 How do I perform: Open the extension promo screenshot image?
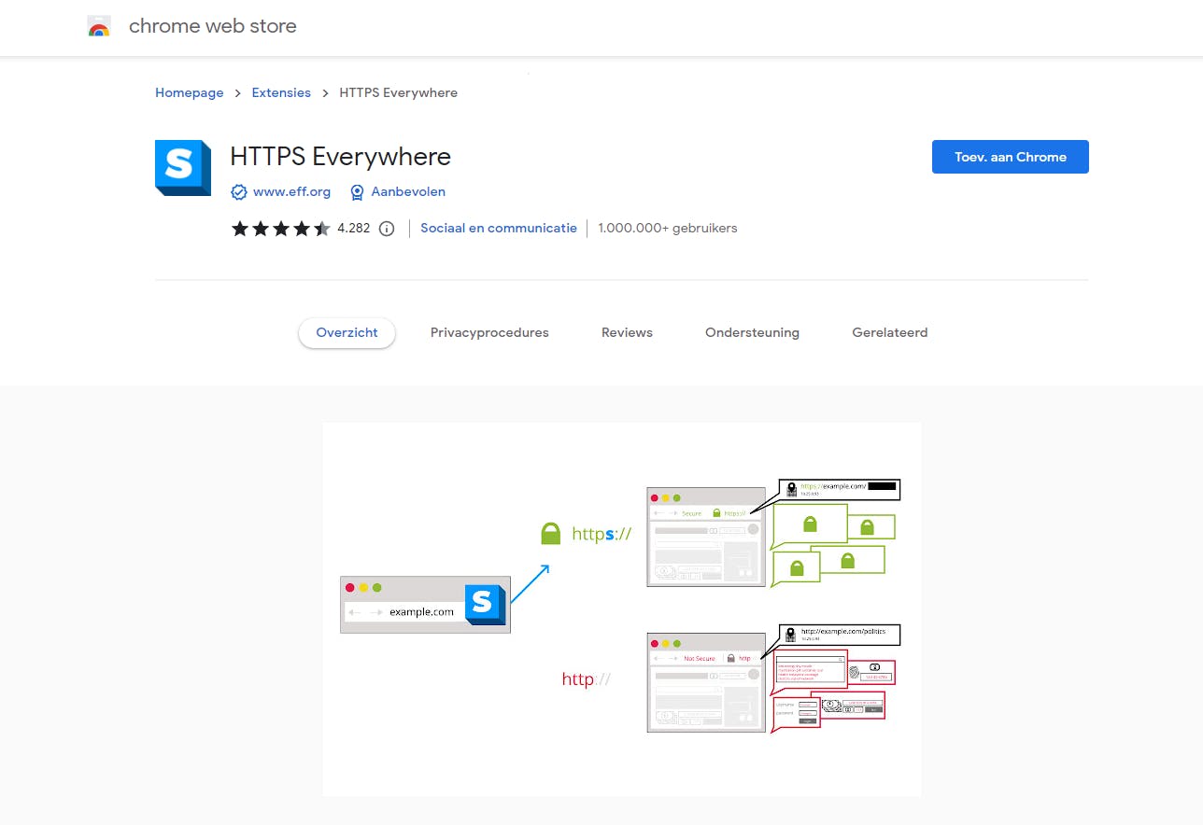(x=622, y=609)
